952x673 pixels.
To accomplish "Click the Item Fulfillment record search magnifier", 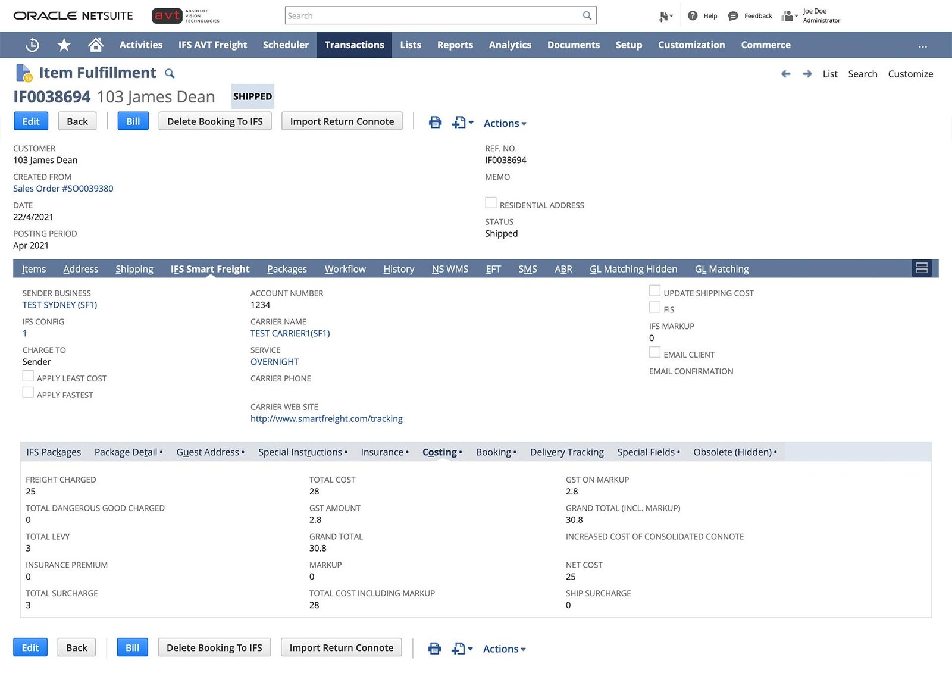I will [x=170, y=74].
